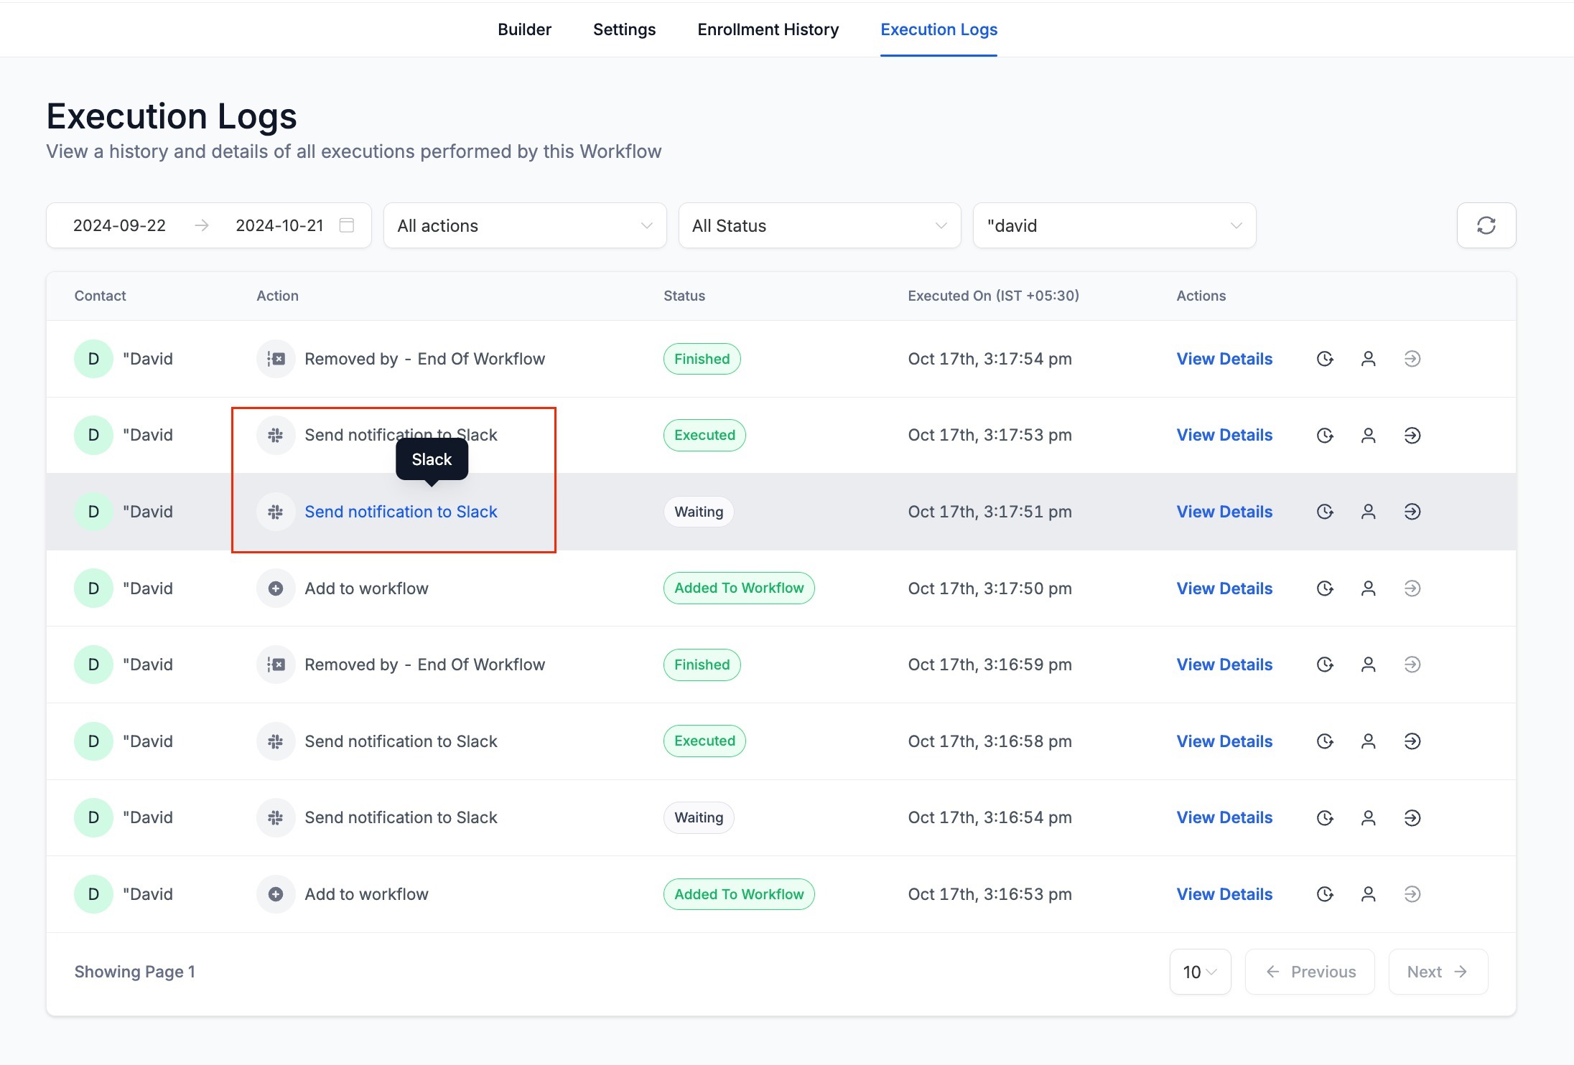This screenshot has width=1574, height=1065.
Task: Click contact person icon for 3:17:53 pm row
Action: [1368, 436]
